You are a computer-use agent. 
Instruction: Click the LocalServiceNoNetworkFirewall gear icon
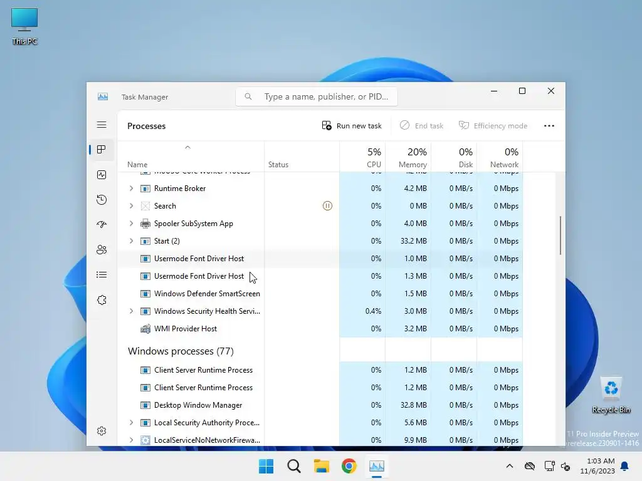point(145,440)
